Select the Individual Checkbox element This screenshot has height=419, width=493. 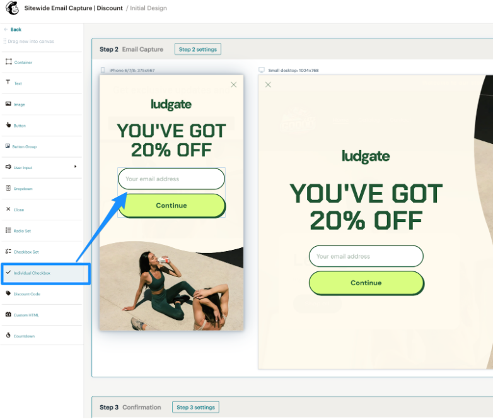tap(32, 273)
